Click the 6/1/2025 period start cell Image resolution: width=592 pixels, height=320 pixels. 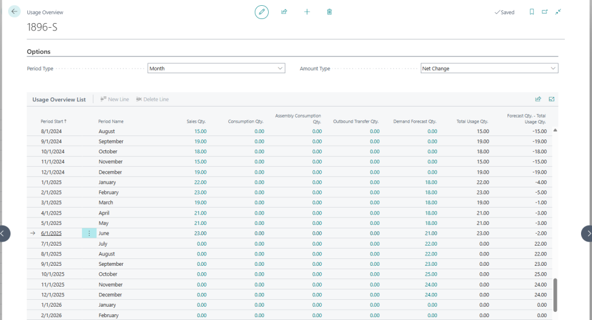(x=51, y=234)
